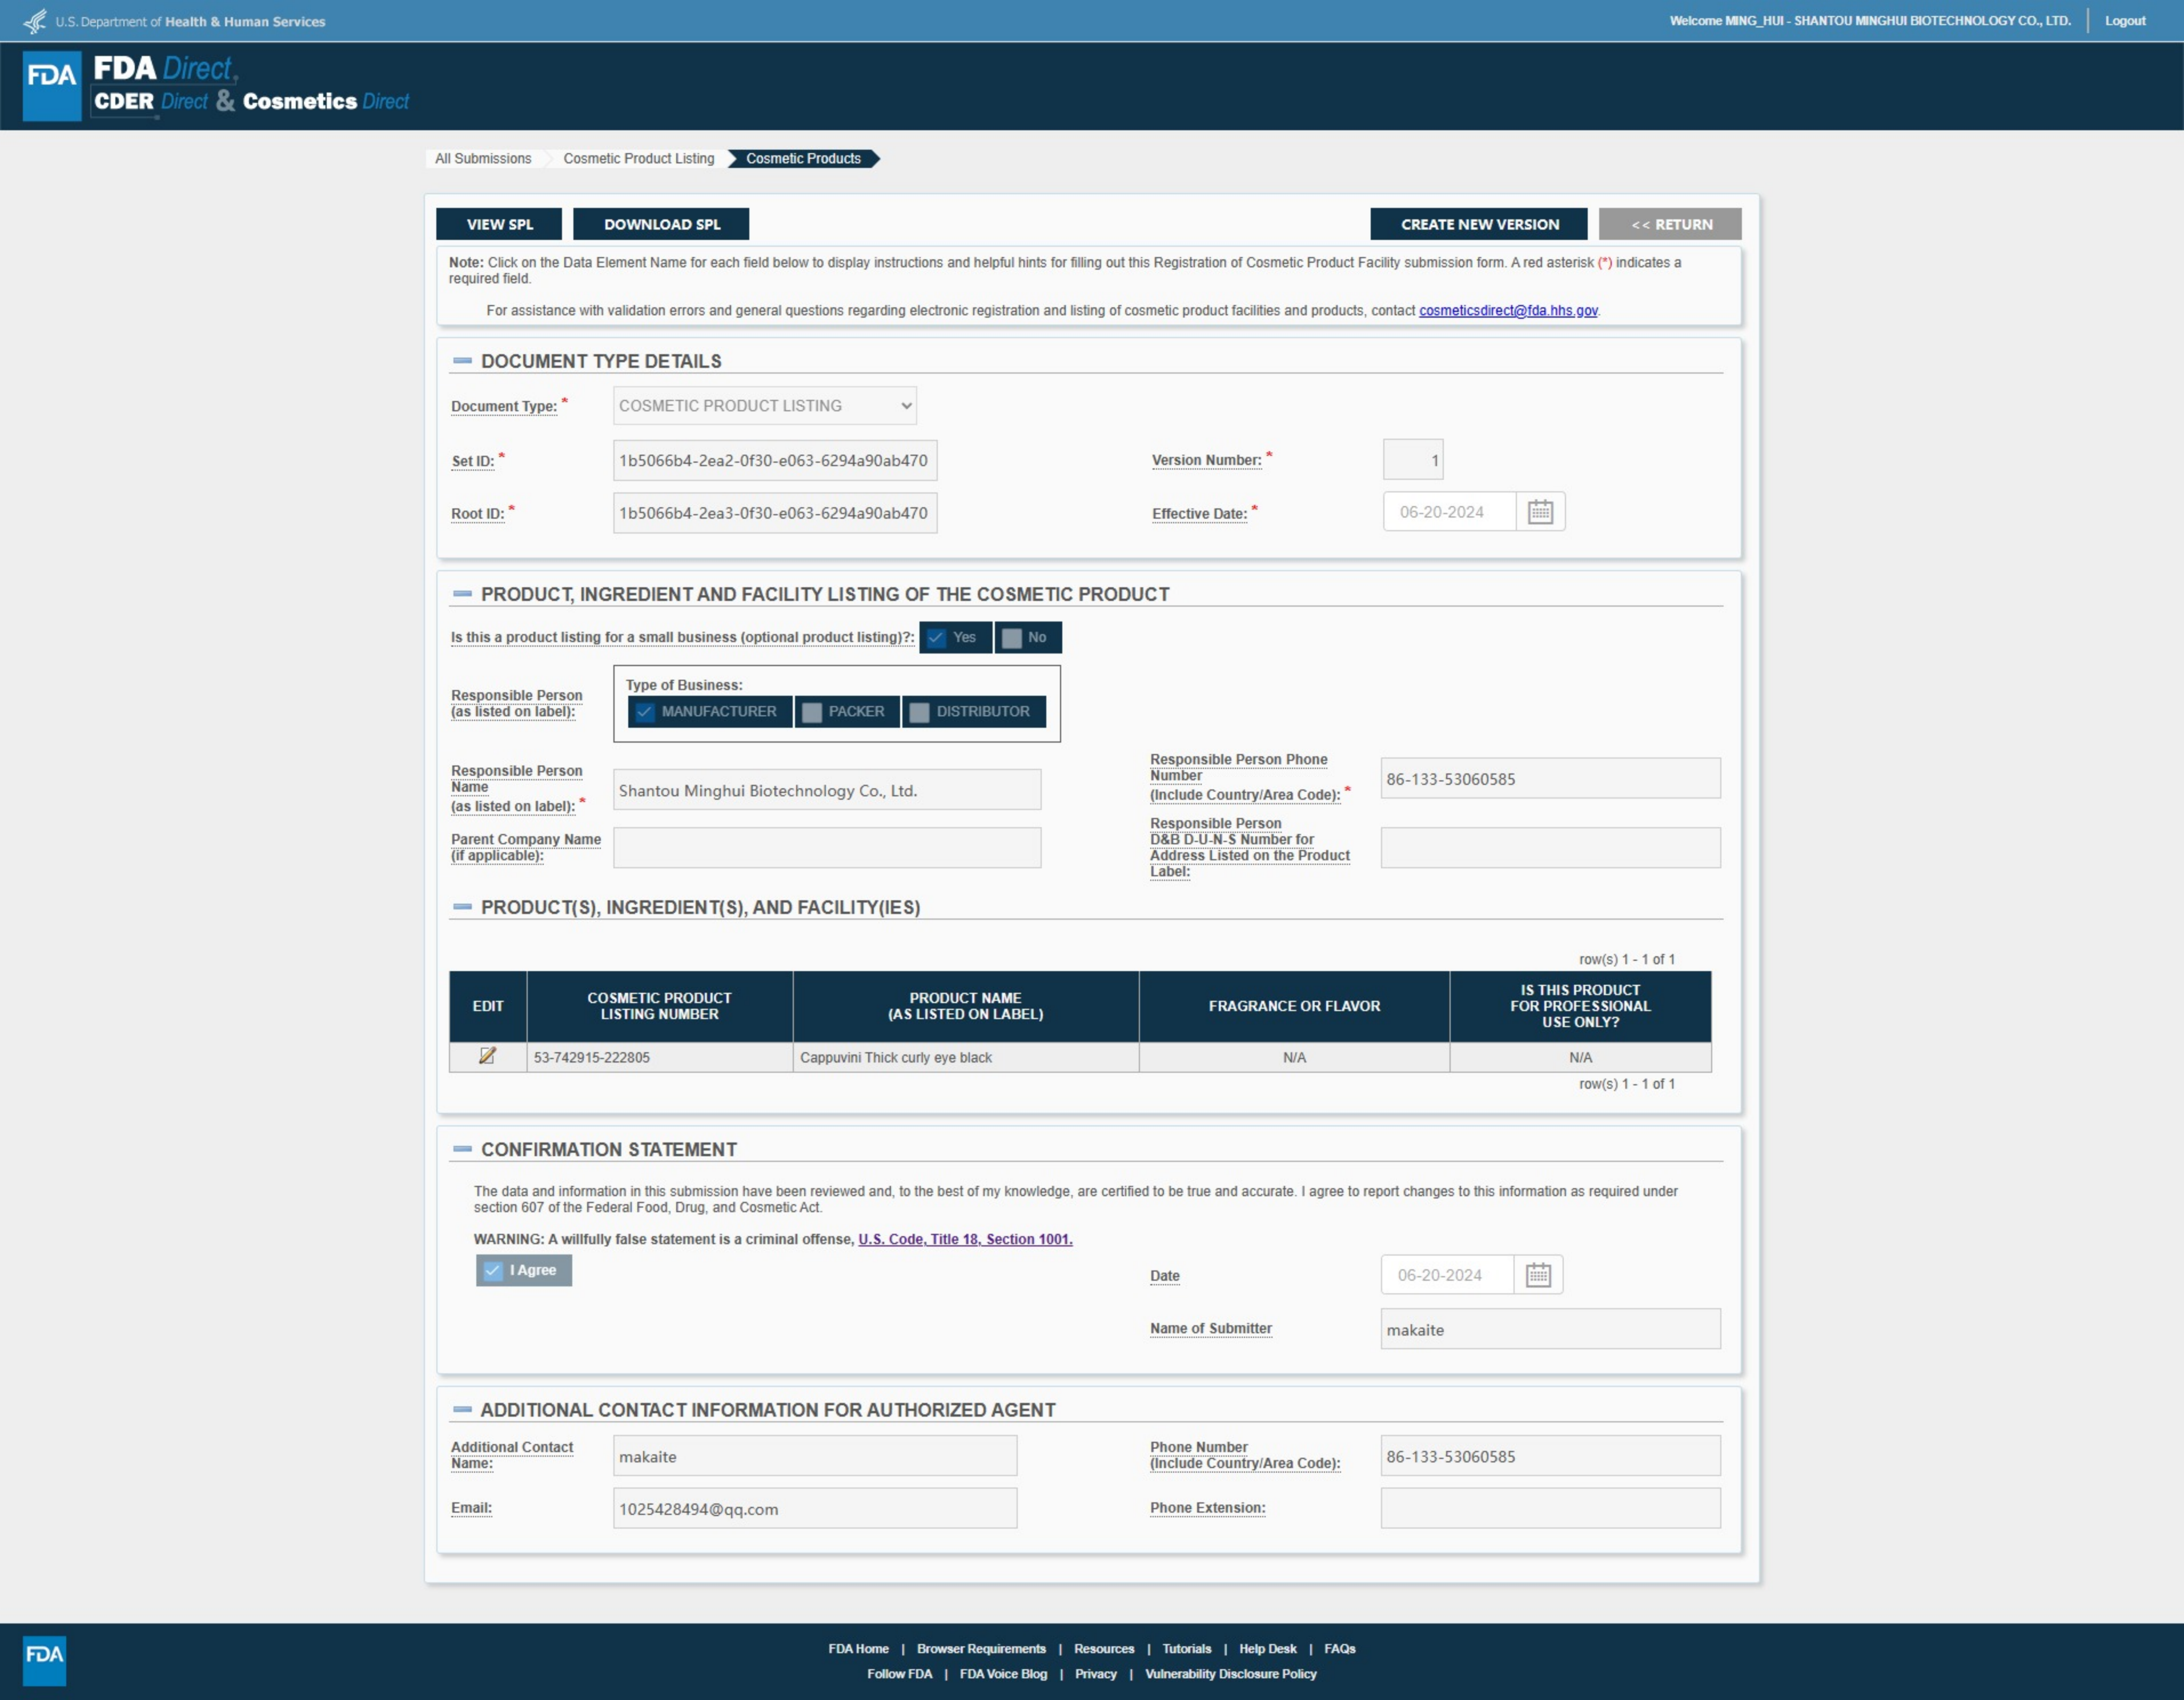Go to All Submissions breadcrumb

tap(483, 159)
